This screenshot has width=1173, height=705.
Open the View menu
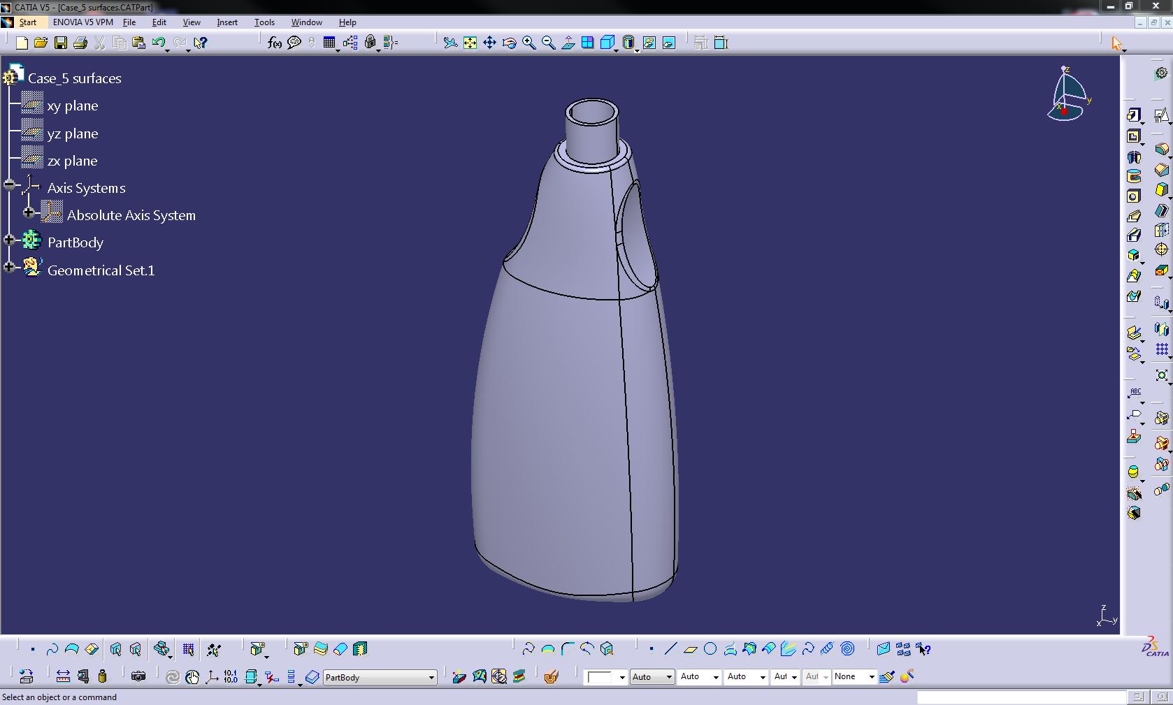(192, 22)
